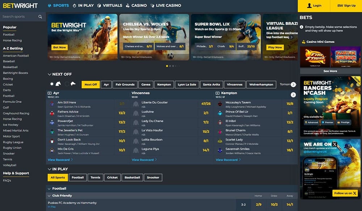Click the greyhound racing icon filter

pos(73,83)
